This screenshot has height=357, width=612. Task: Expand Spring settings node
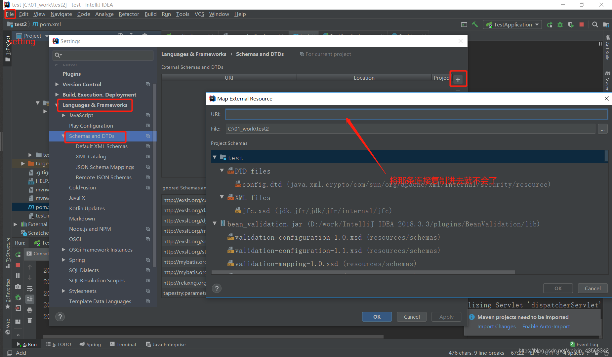[63, 260]
